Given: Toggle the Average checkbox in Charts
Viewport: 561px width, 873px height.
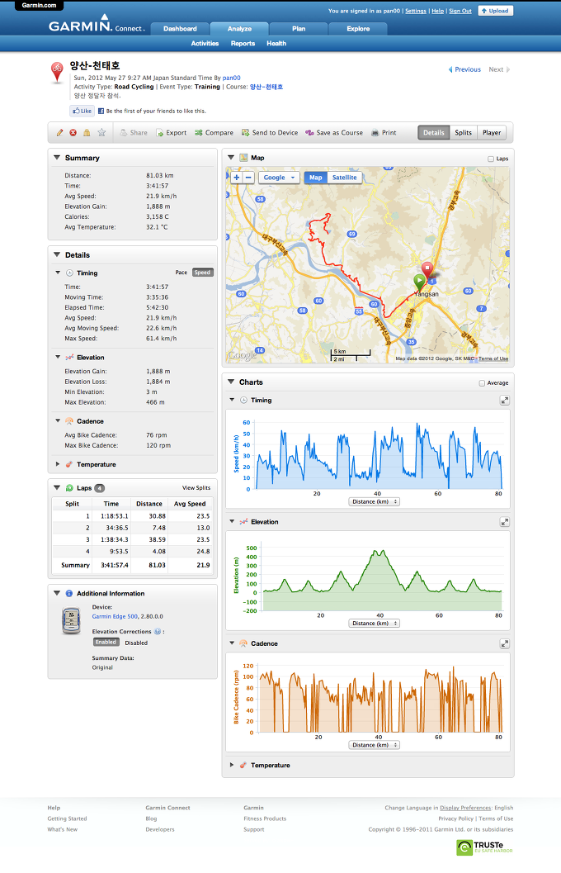Looking at the screenshot, I should tap(482, 383).
